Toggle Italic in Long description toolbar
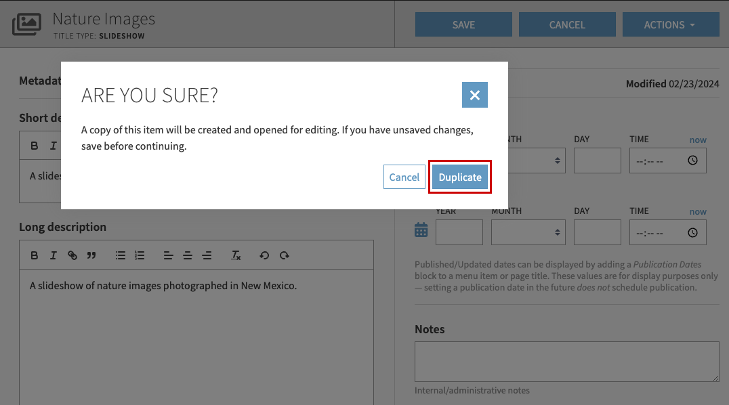Viewport: 729px width, 405px height. coord(54,255)
